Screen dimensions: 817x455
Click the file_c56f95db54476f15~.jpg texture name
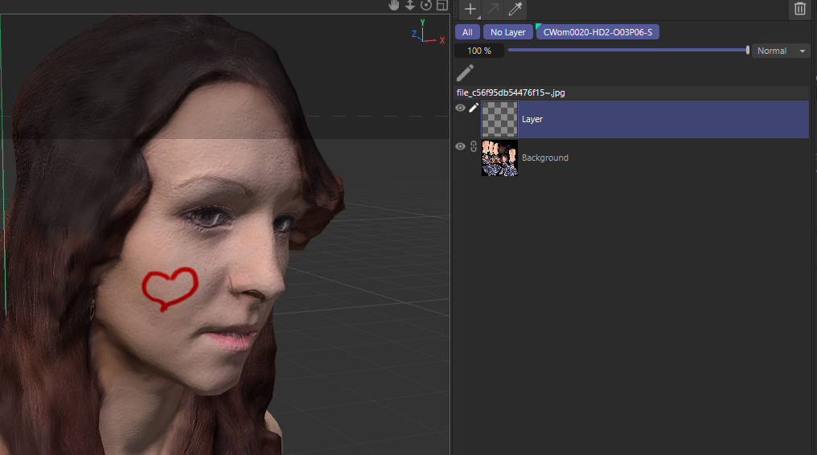point(511,92)
